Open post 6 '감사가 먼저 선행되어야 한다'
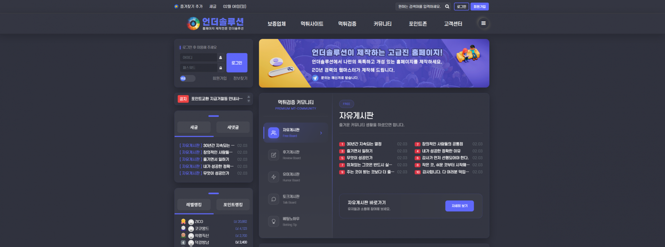The image size is (665, 247). (x=445, y=158)
